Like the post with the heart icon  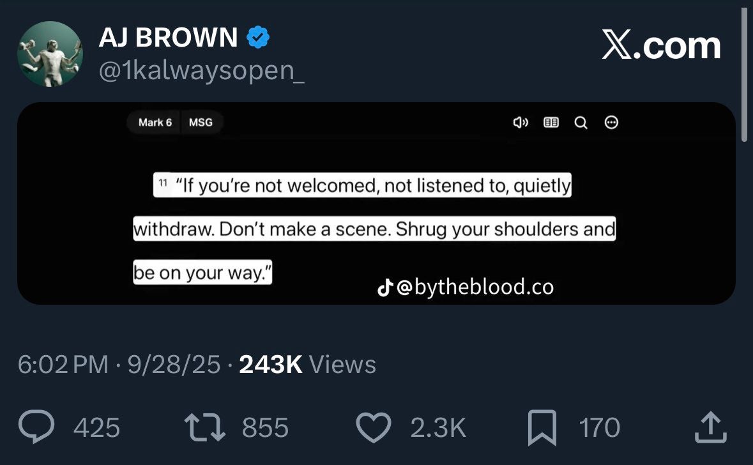pyautogui.click(x=373, y=427)
